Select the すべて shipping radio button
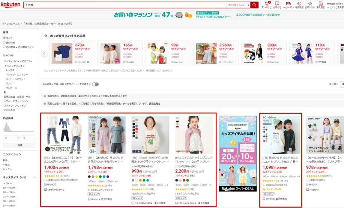Viewport: 344px width, 208px height. pyautogui.click(x=5, y=38)
